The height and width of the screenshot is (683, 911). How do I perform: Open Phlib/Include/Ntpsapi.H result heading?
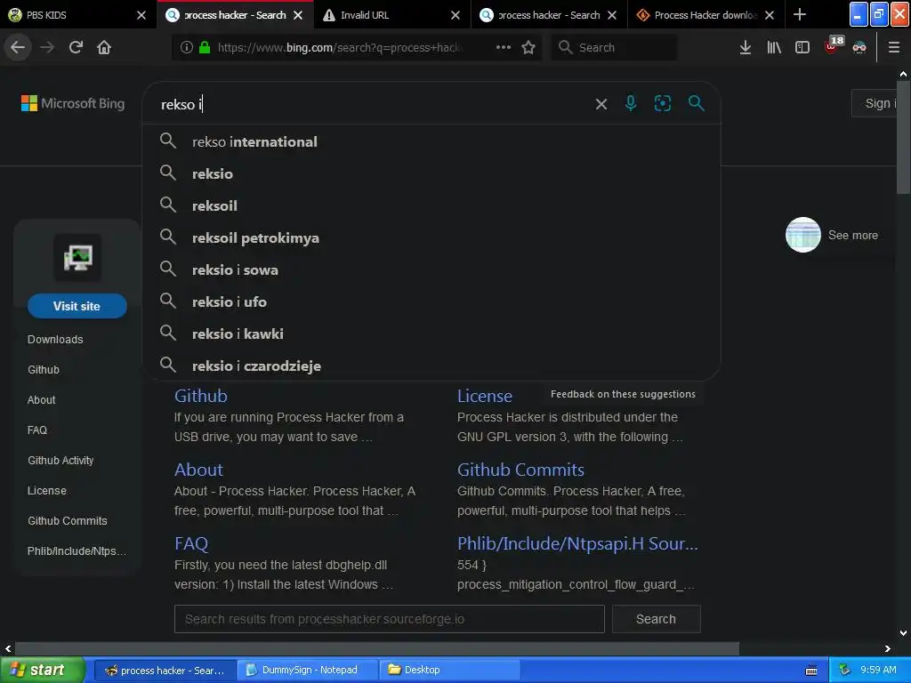[x=577, y=543]
